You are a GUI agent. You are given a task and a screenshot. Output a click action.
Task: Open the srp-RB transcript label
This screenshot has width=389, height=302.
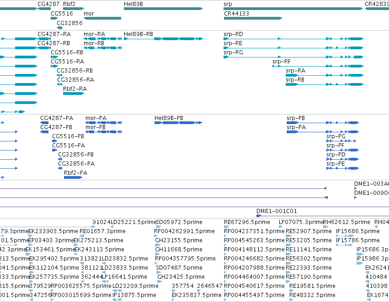295,80
